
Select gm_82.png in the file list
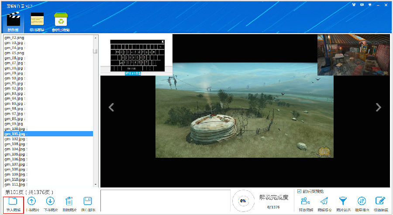click(x=14, y=38)
